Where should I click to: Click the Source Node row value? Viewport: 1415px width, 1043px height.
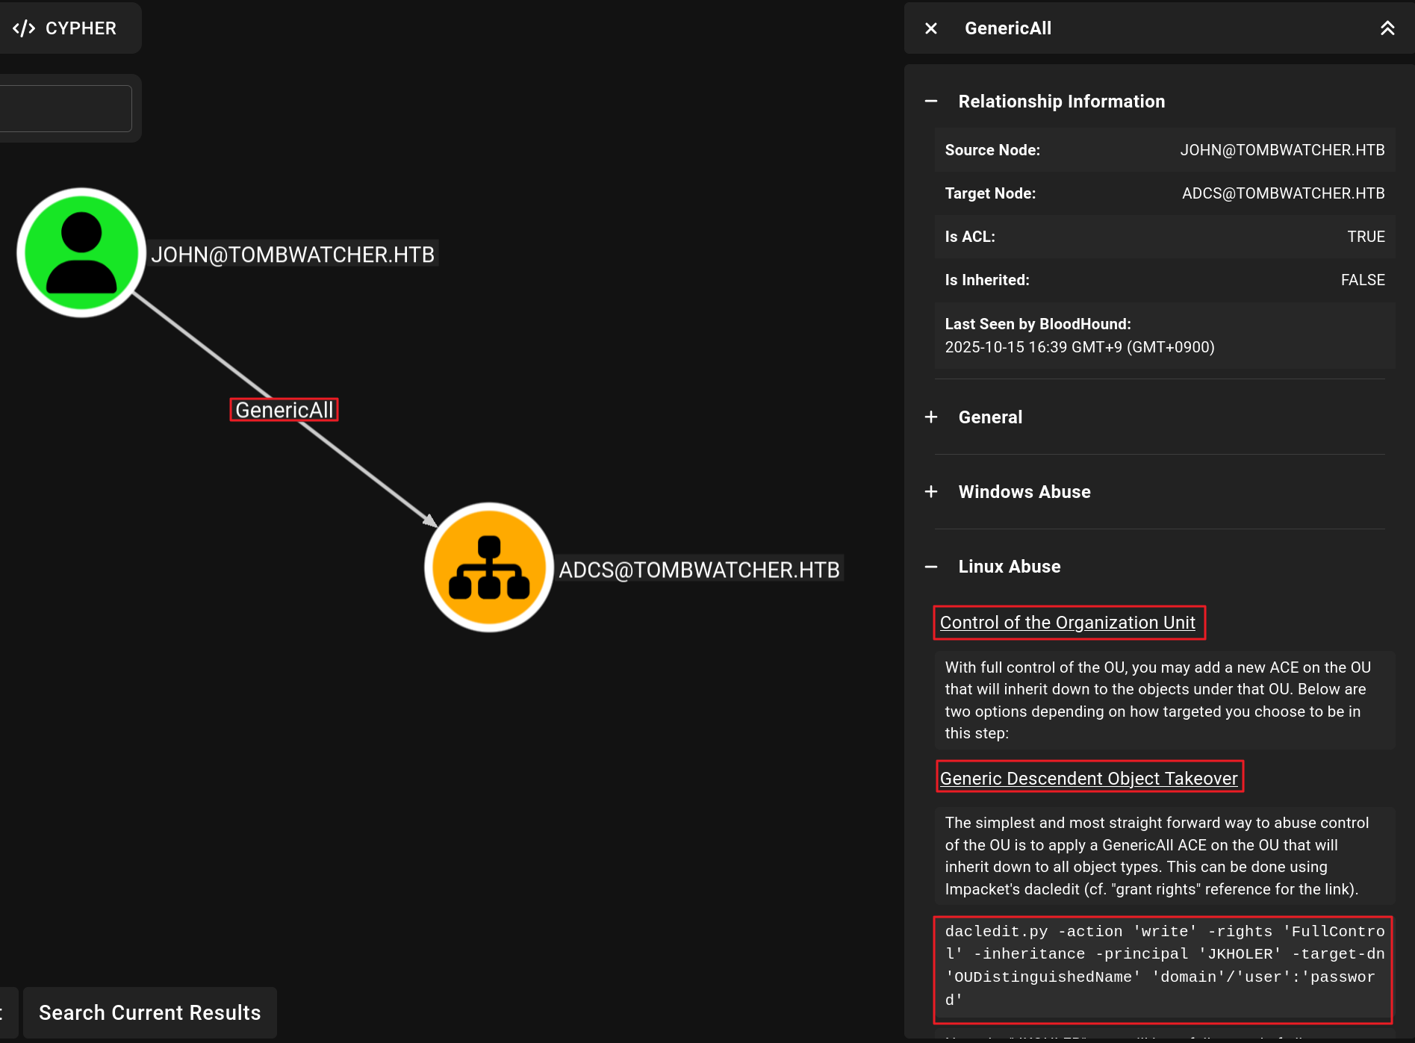coord(1281,150)
